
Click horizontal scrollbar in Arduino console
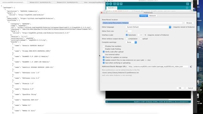click(137, 99)
